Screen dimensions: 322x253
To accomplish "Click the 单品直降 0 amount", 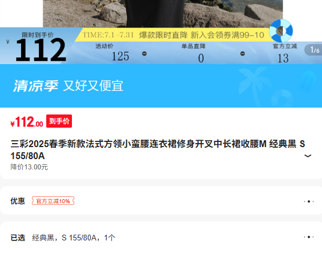I will pyautogui.click(x=201, y=58).
